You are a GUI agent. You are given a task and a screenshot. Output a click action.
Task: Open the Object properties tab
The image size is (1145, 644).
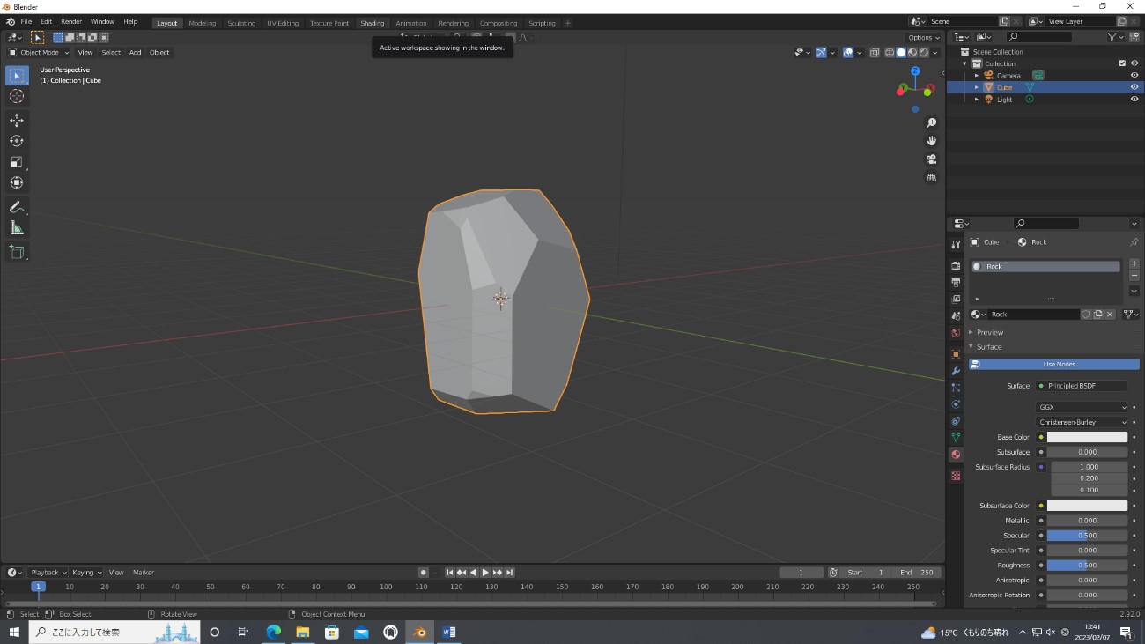point(956,354)
